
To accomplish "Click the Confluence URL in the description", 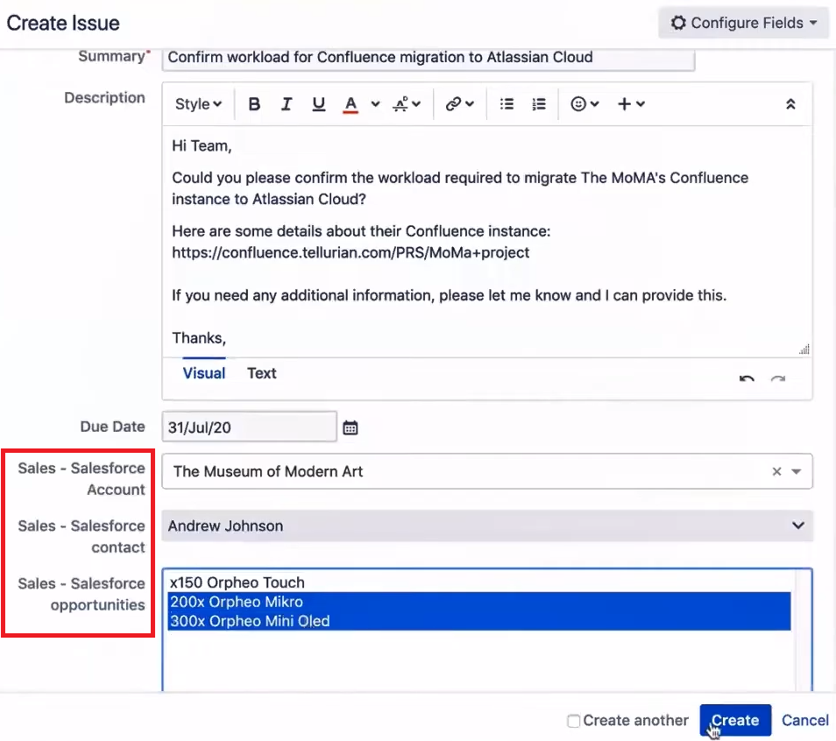I will [351, 252].
